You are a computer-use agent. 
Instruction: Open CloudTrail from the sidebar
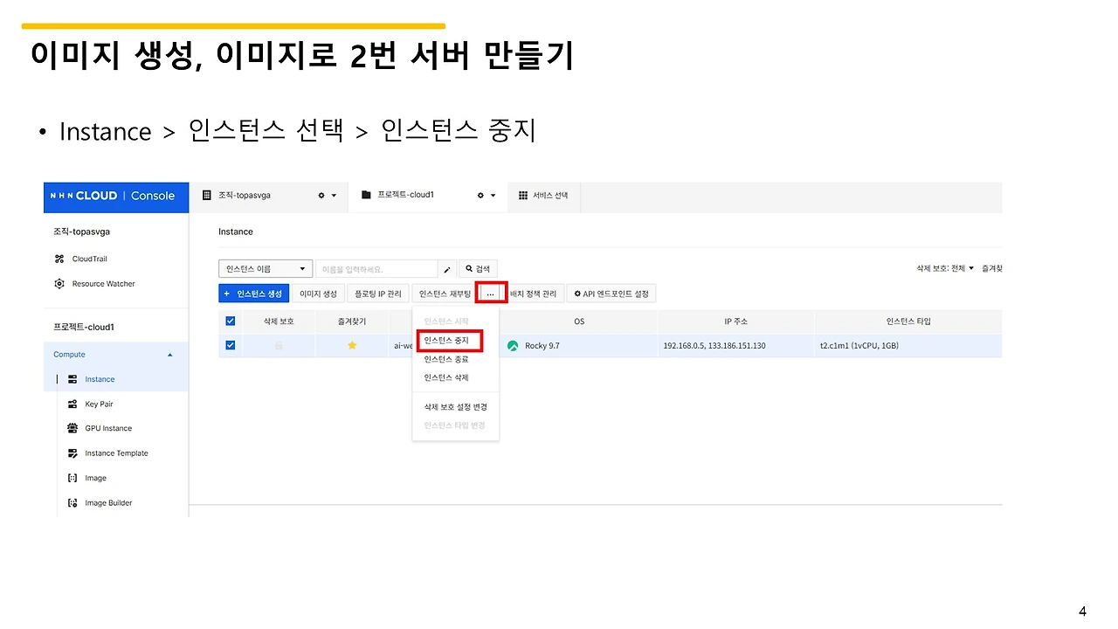89,259
